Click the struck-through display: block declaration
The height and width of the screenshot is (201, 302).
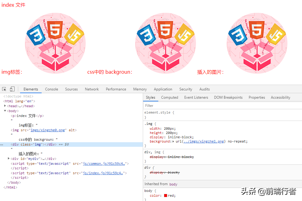point(165,172)
